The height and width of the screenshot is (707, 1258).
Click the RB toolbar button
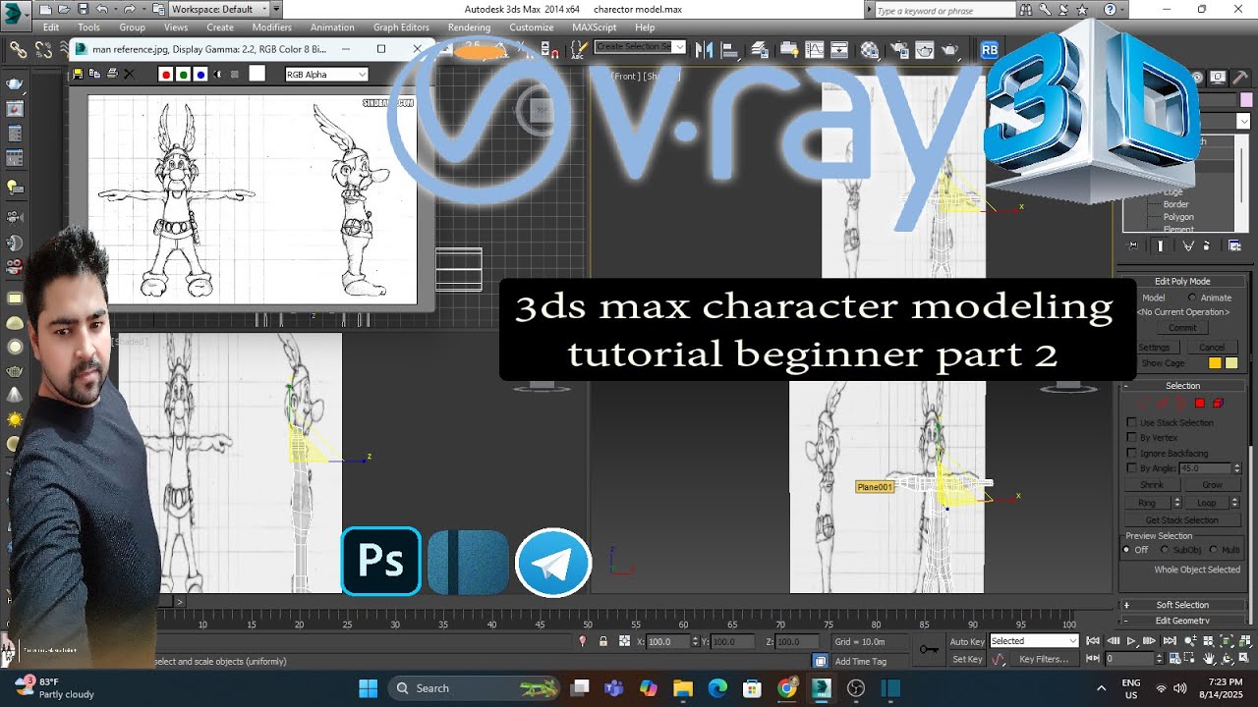tap(990, 49)
